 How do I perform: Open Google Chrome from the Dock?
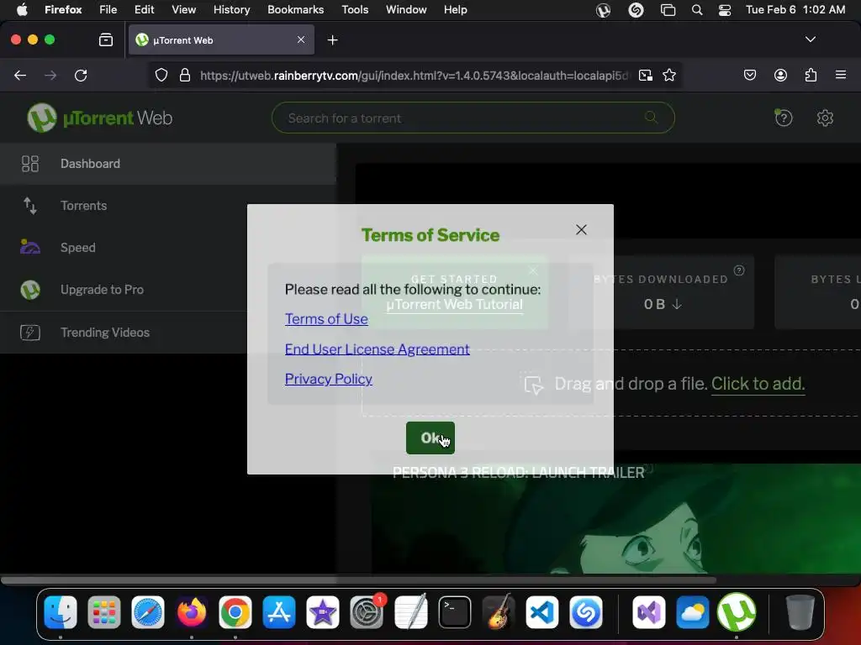coord(235,612)
